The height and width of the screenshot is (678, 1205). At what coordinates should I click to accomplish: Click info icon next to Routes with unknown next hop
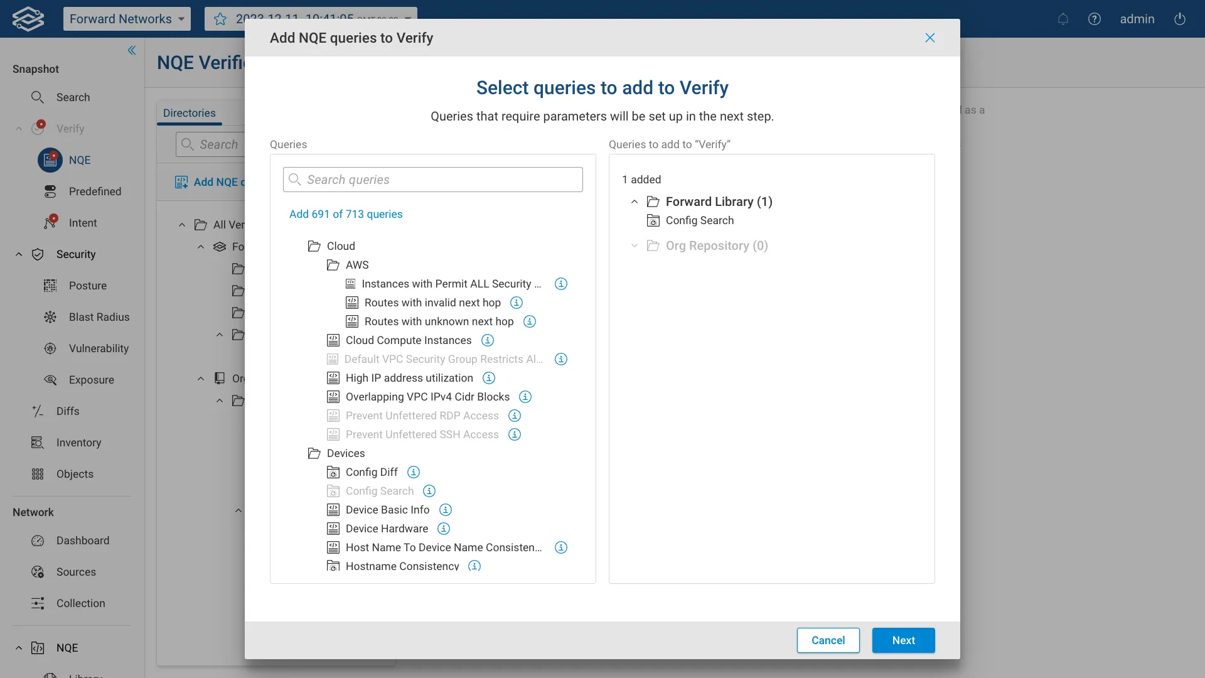[530, 321]
